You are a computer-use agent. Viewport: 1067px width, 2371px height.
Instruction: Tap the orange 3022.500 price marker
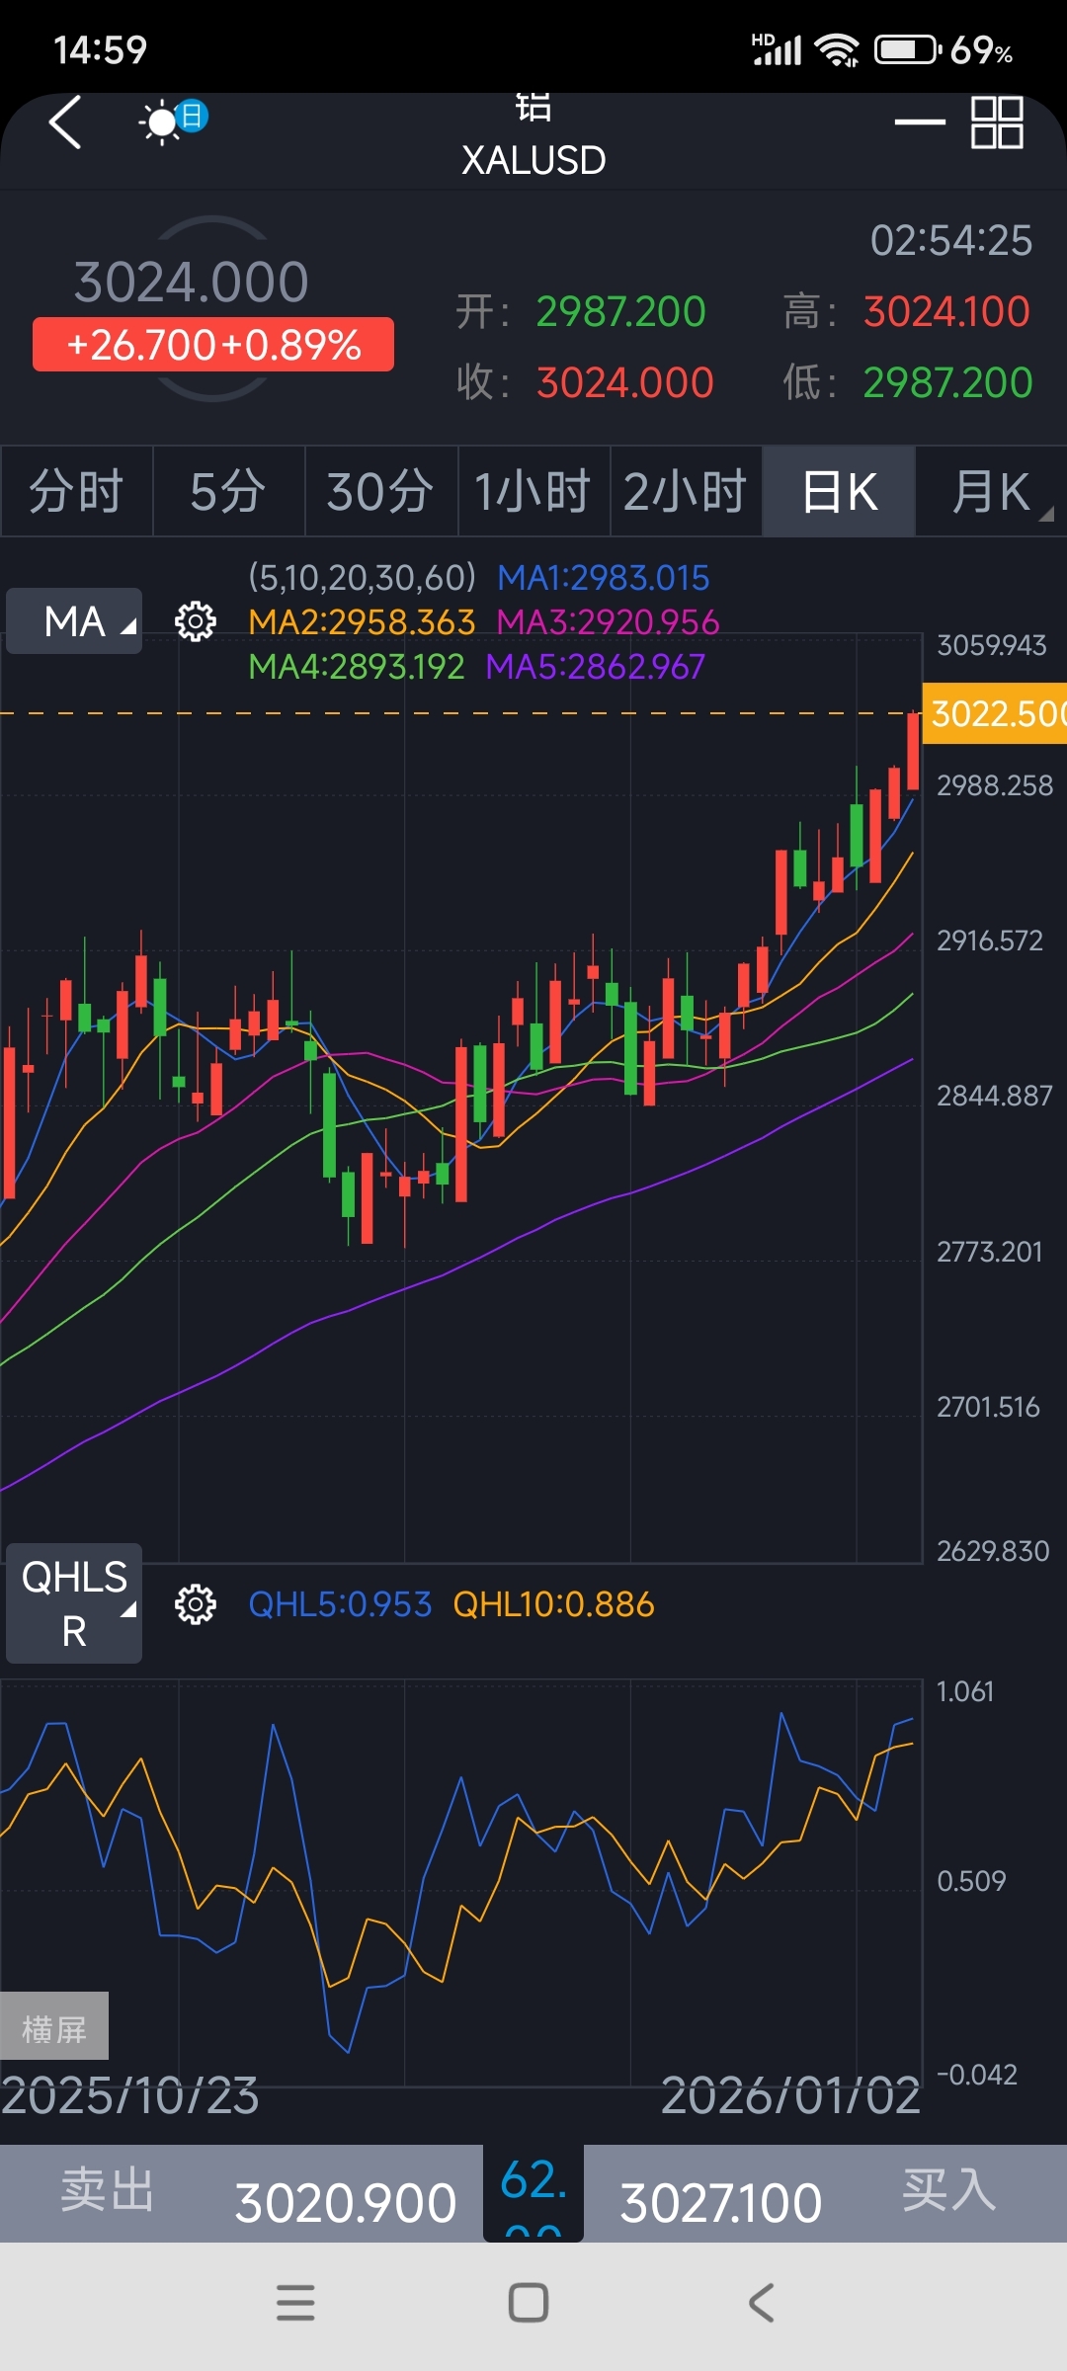(994, 713)
